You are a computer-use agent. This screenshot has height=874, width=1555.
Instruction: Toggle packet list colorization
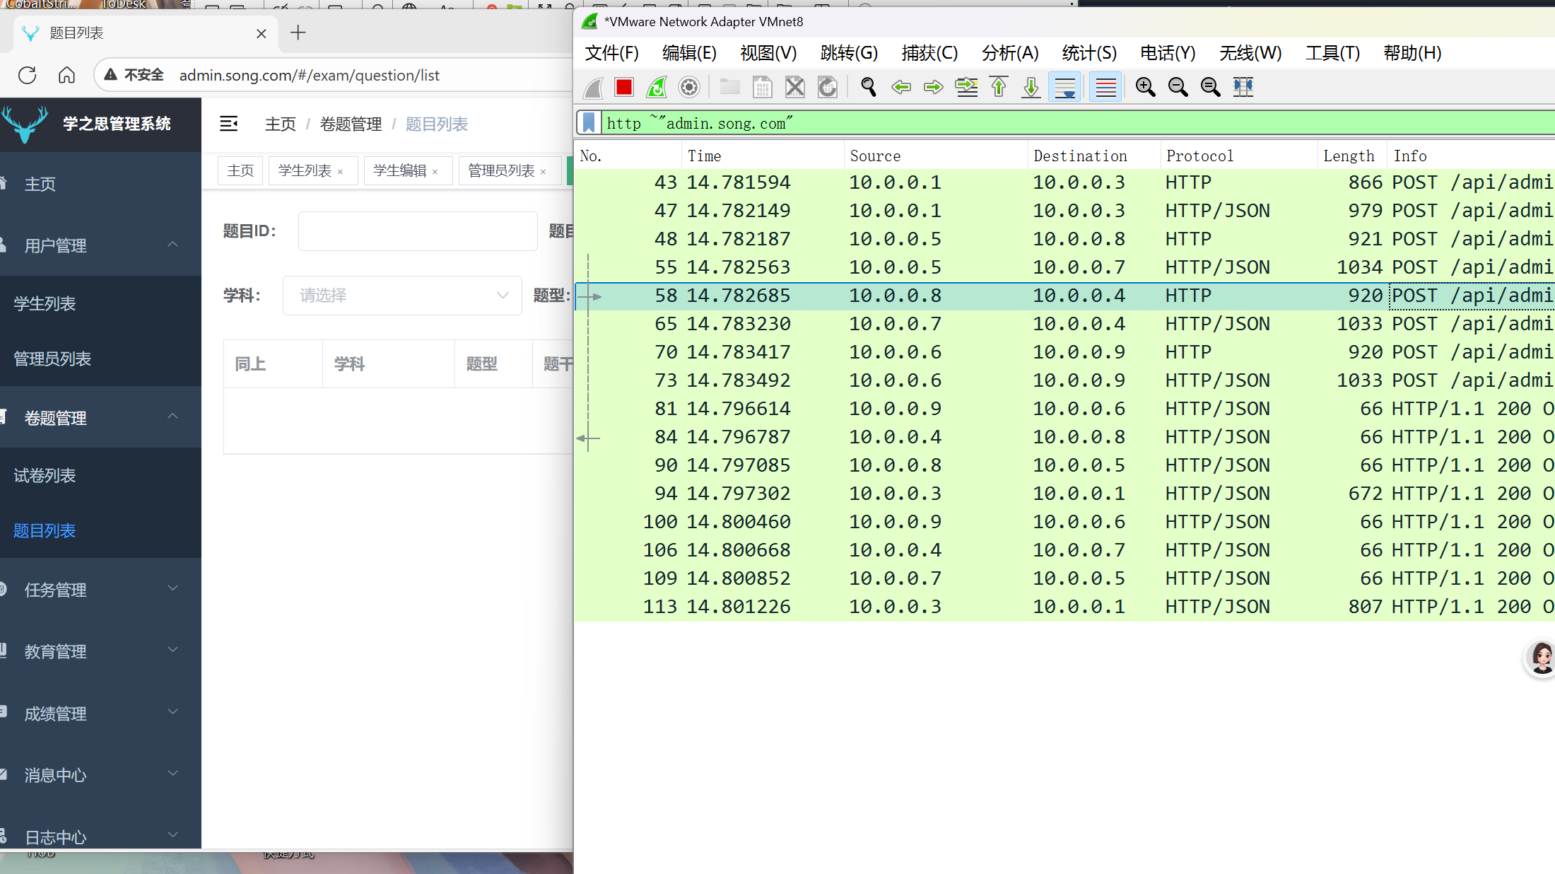pyautogui.click(x=1105, y=87)
